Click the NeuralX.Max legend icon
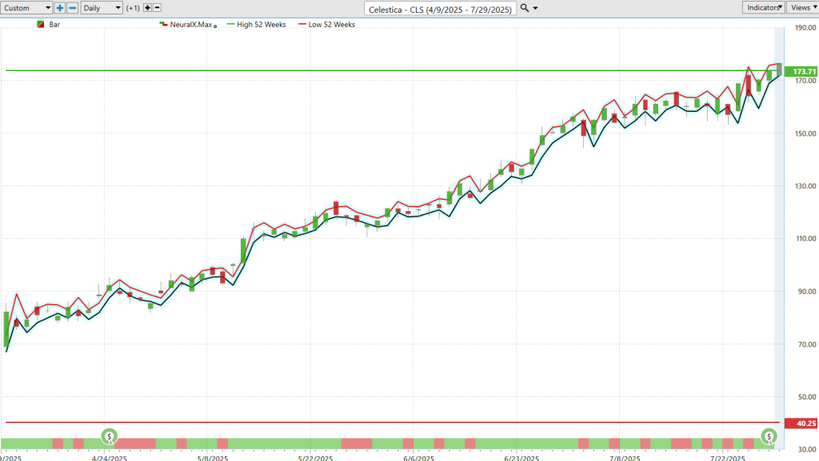This screenshot has width=819, height=461. tap(163, 25)
